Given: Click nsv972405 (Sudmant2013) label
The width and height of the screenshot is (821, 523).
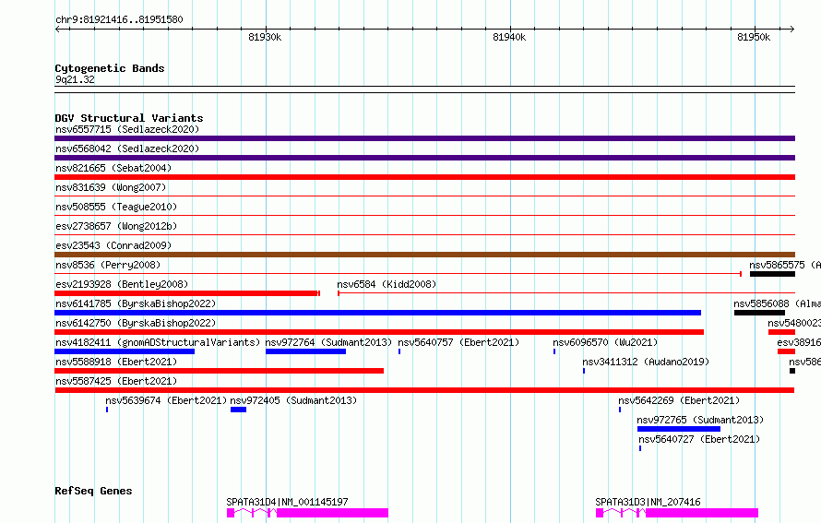Looking at the screenshot, I should [x=293, y=400].
